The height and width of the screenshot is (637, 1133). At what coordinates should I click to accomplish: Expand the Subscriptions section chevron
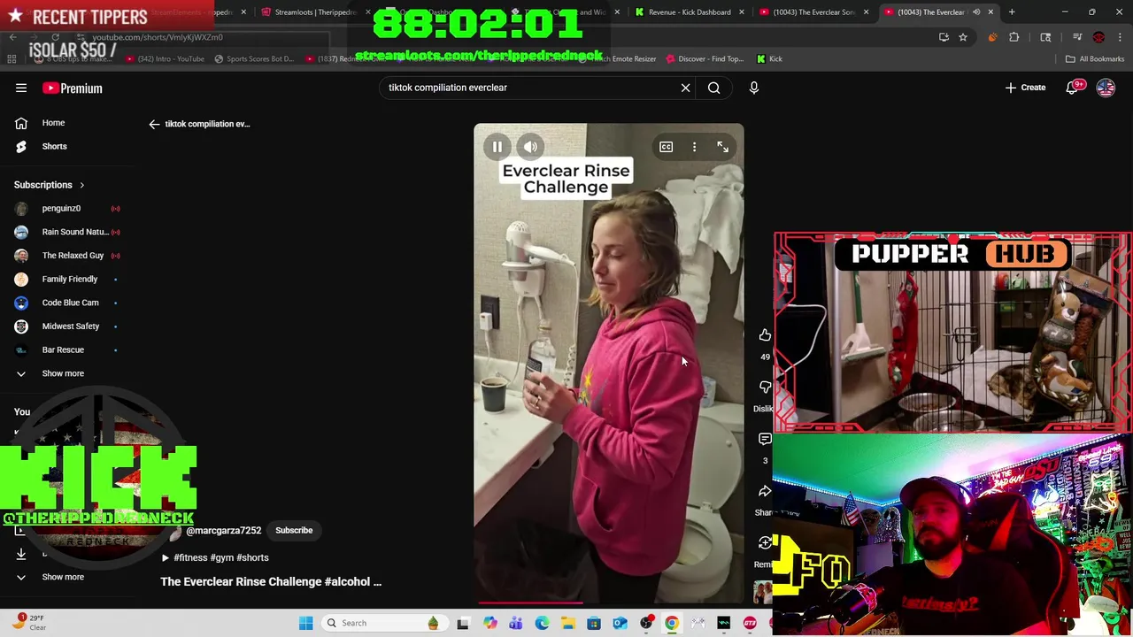(81, 185)
